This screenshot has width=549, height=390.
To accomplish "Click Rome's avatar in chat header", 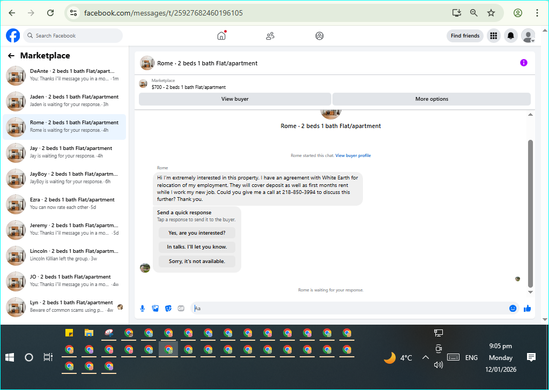I will click(x=147, y=63).
